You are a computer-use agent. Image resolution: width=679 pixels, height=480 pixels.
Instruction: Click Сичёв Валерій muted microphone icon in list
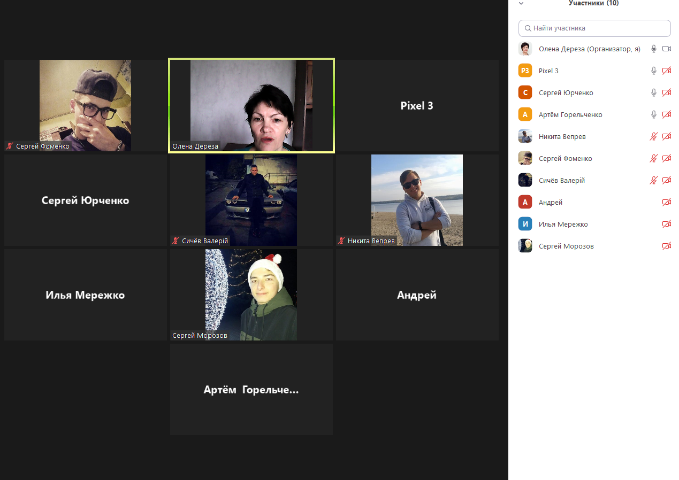coord(653,180)
